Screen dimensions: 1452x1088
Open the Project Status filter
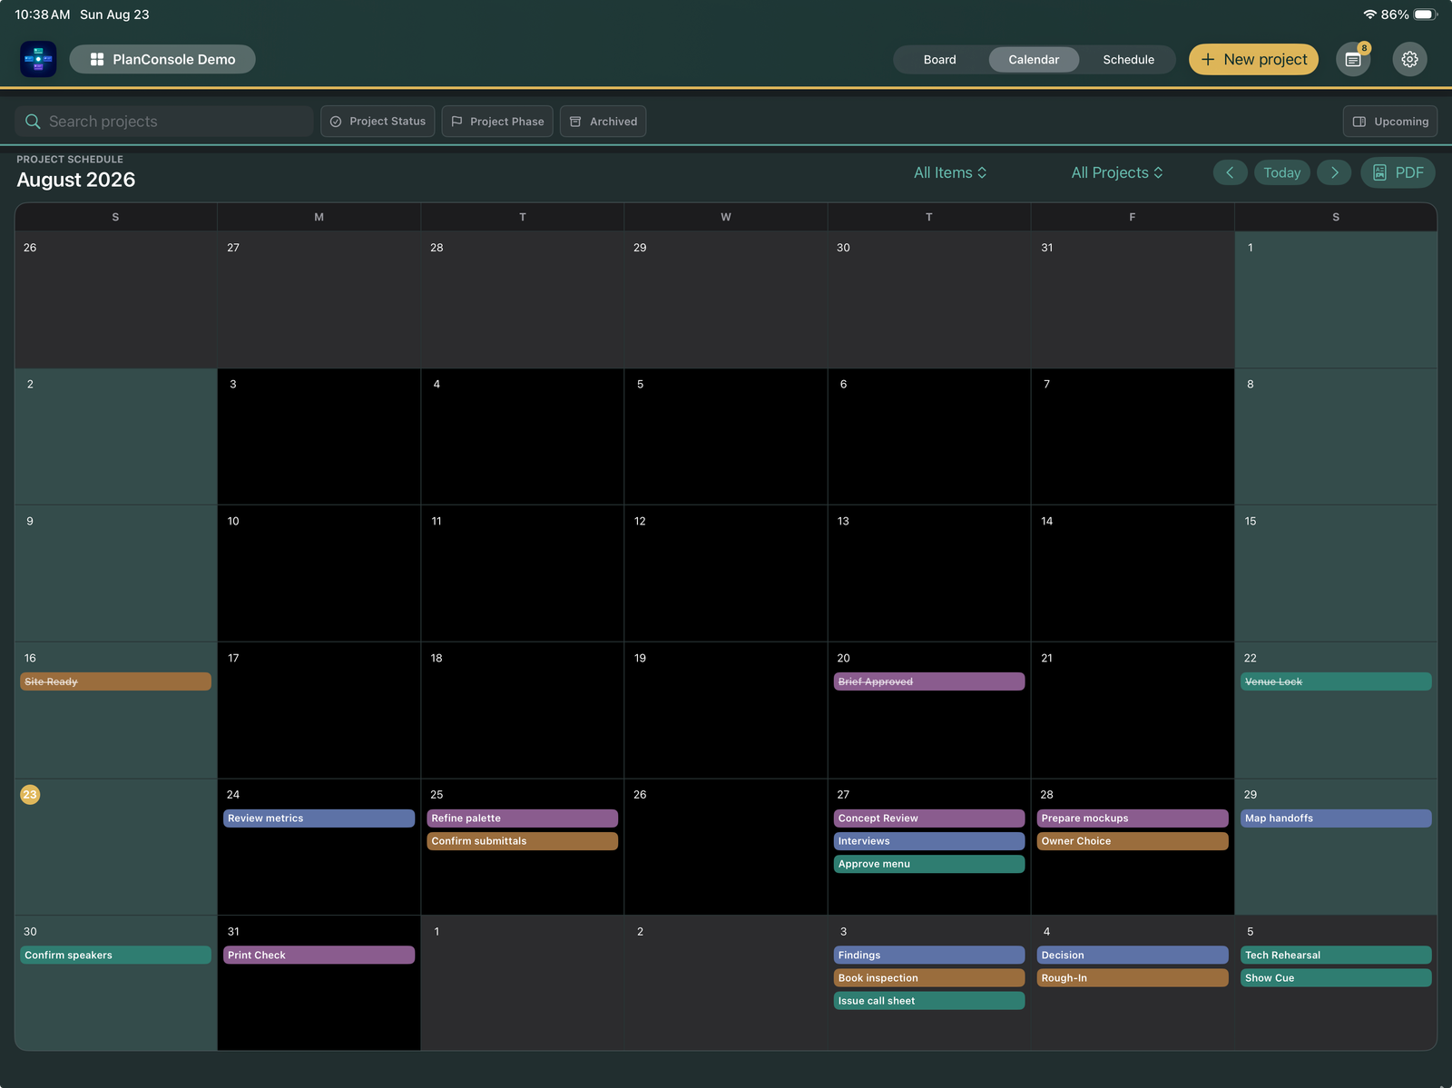click(378, 121)
